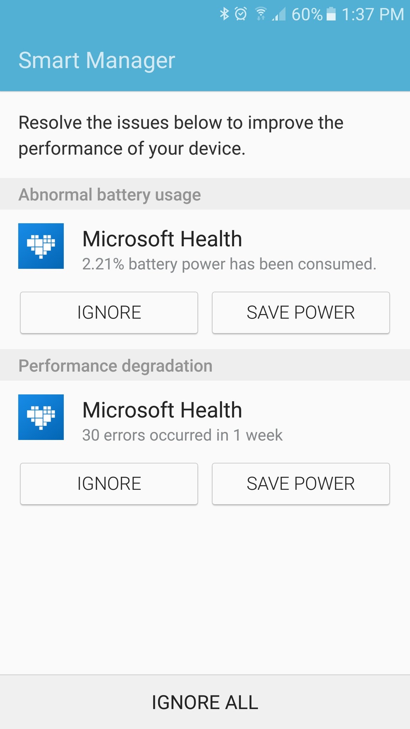Tap the Abnormal battery usage header
This screenshot has height=729, width=410.
point(205,194)
